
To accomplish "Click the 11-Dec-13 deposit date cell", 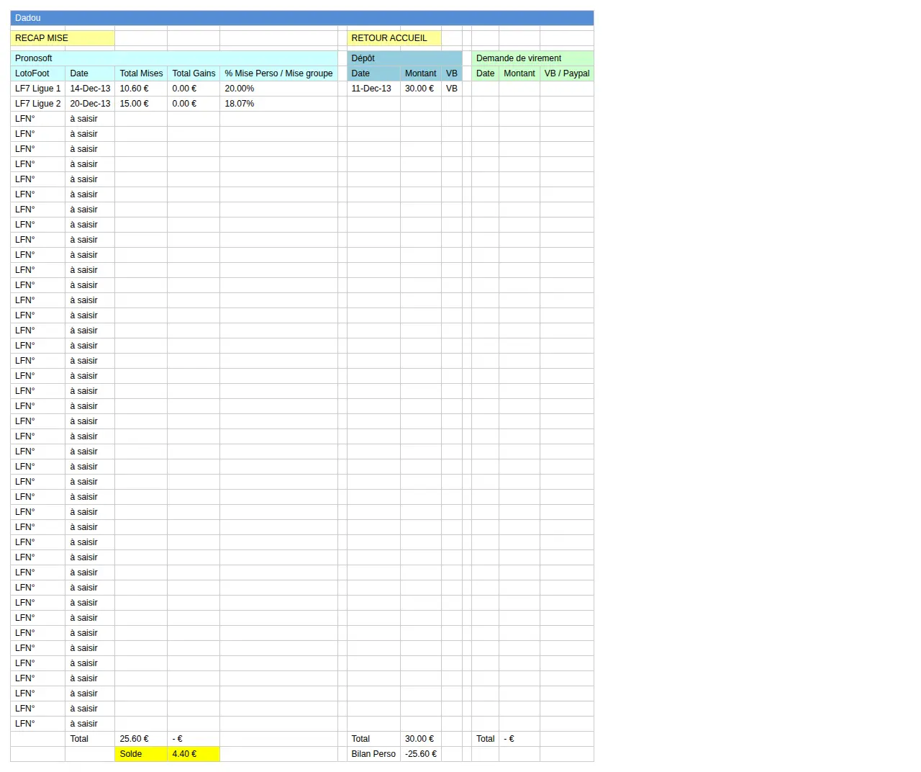I will coord(373,89).
